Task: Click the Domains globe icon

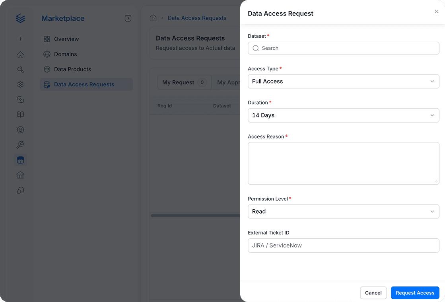Action: (47, 54)
